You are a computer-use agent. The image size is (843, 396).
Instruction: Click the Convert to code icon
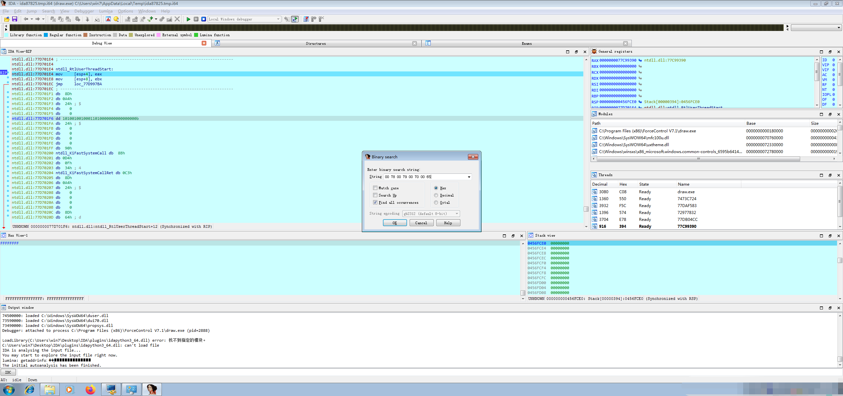(x=128, y=19)
